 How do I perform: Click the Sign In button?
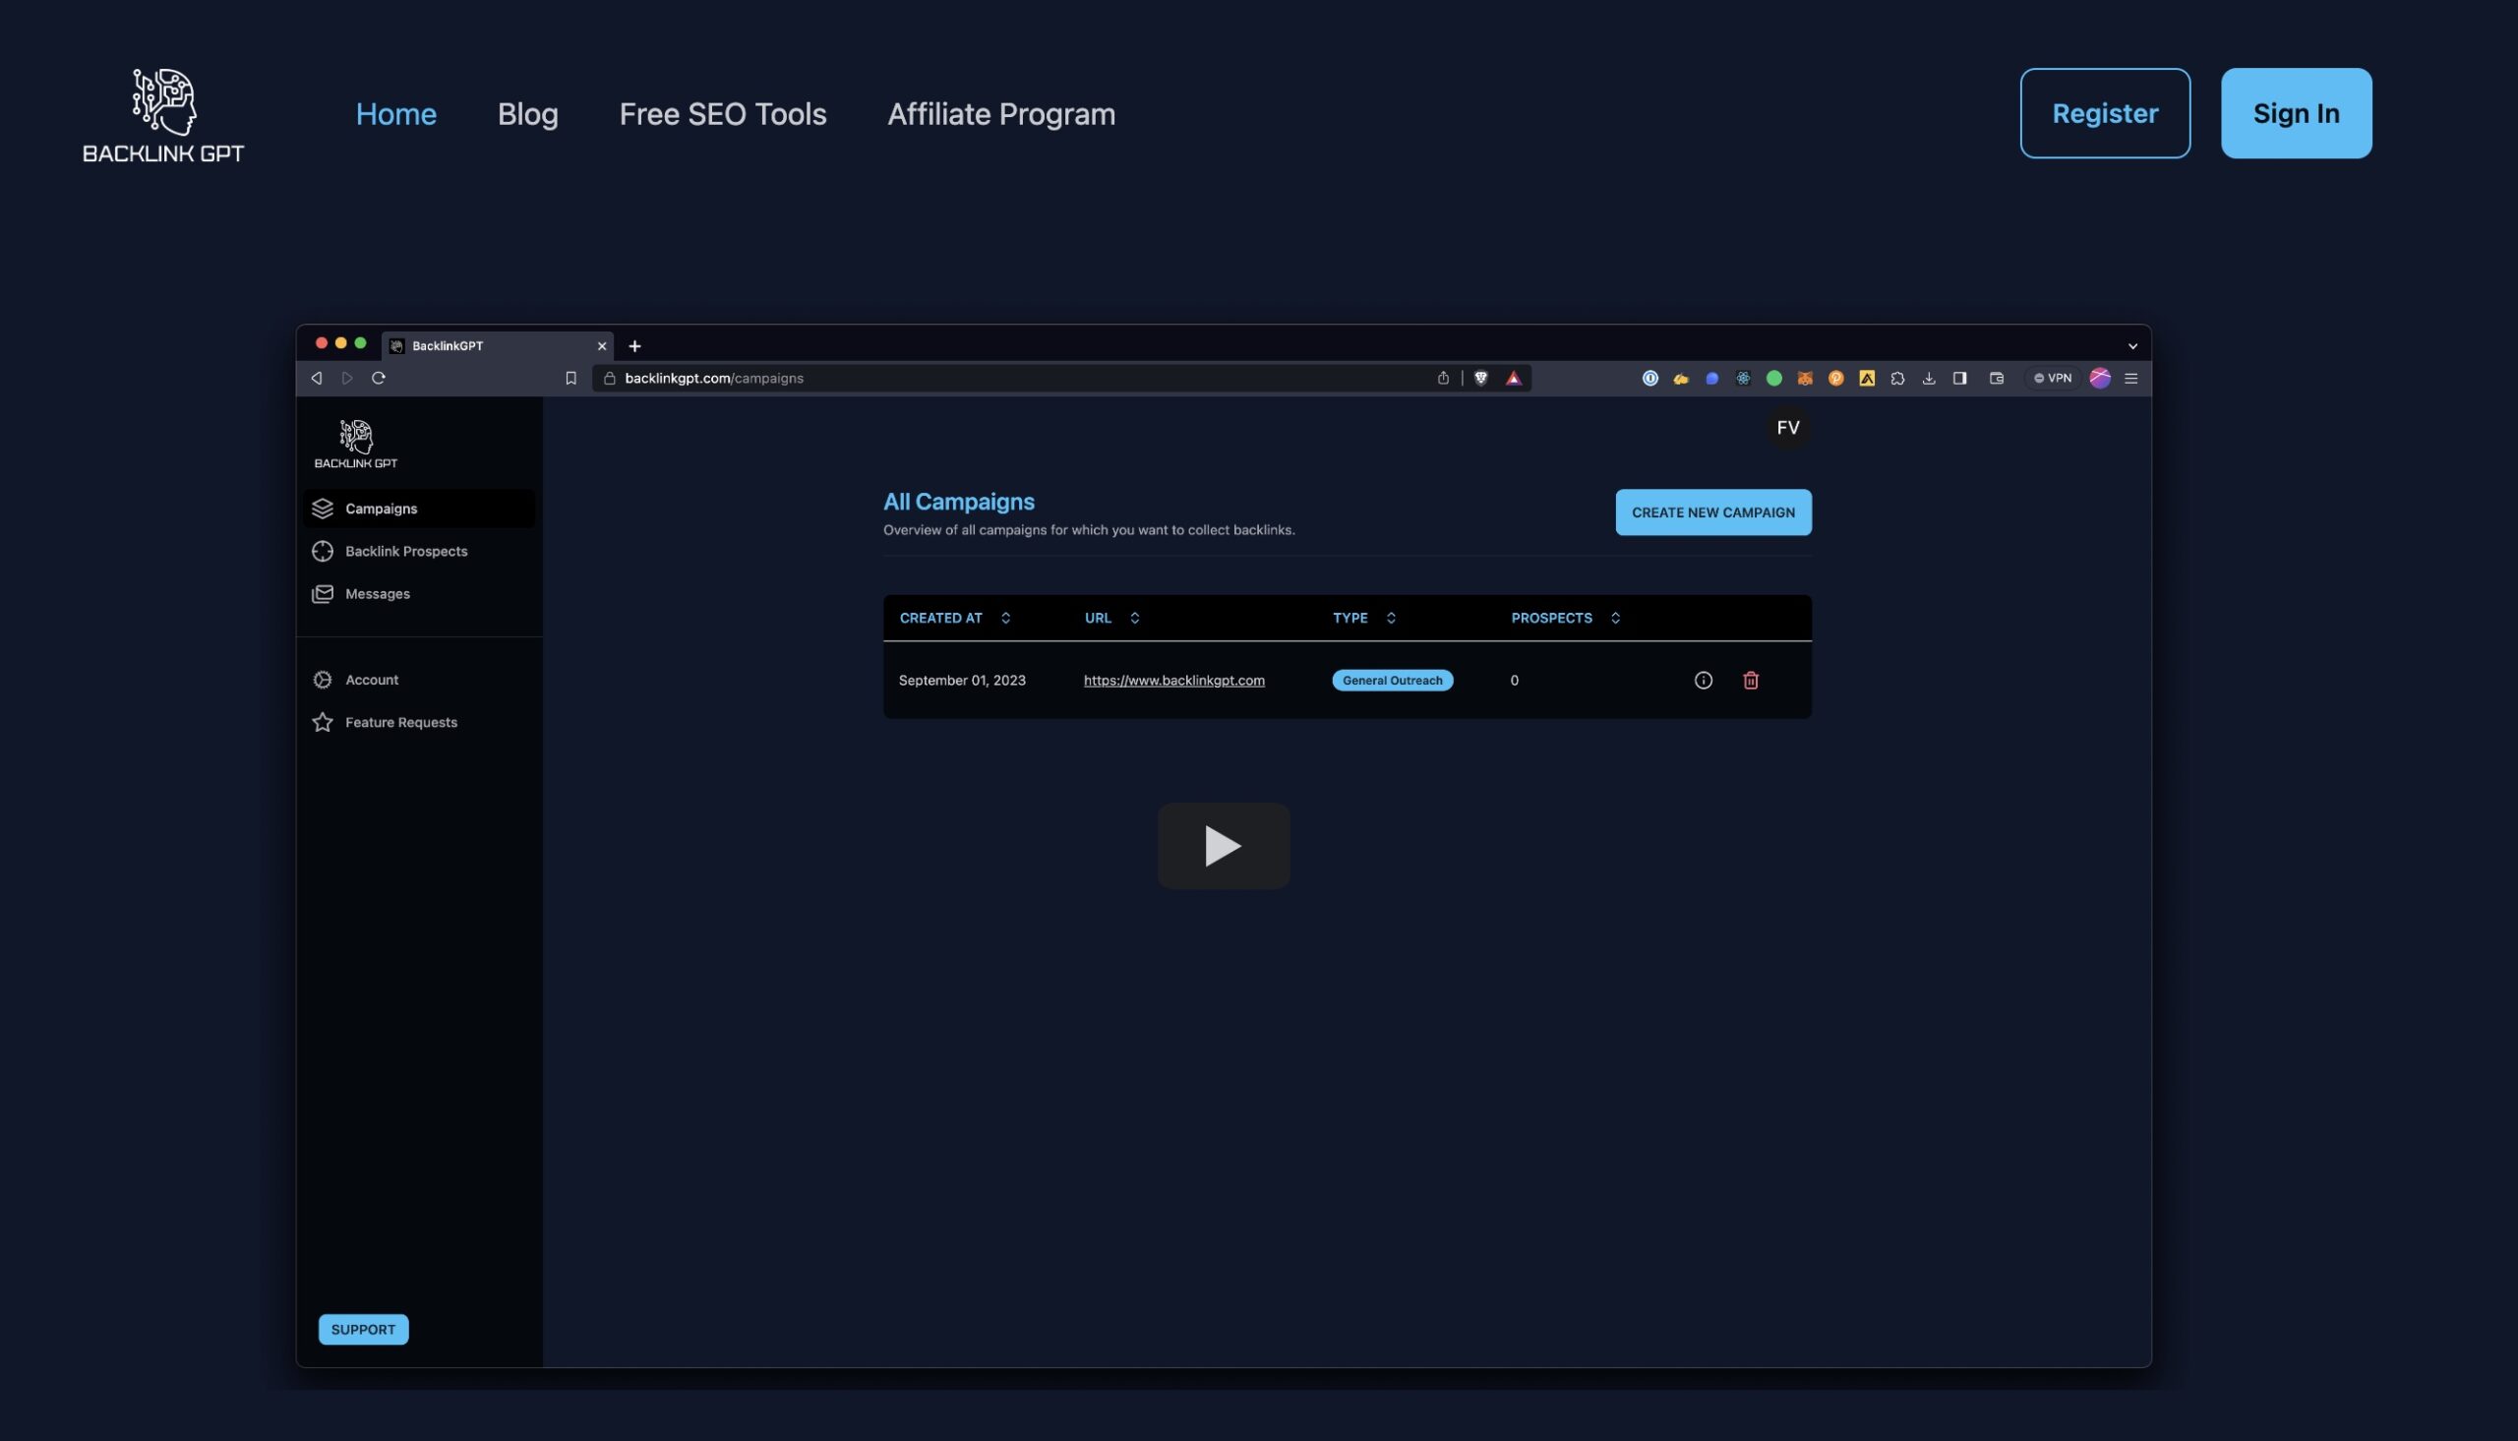(x=2296, y=113)
